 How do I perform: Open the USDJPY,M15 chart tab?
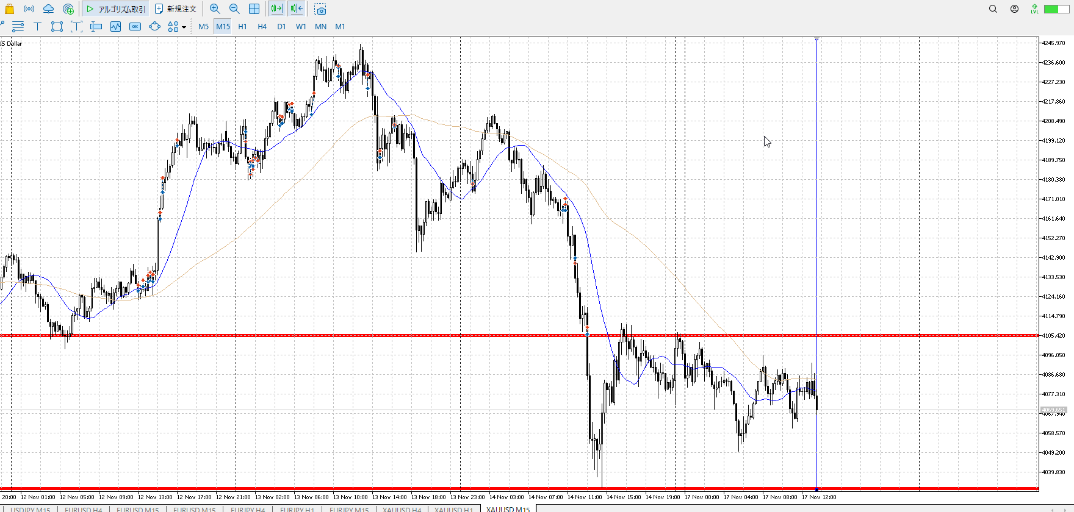(x=30, y=509)
